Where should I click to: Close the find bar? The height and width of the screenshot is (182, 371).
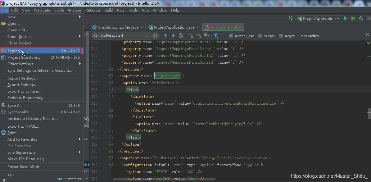[368, 34]
